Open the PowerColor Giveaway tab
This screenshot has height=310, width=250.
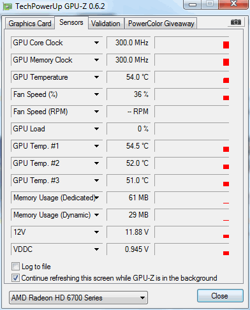(x=161, y=24)
